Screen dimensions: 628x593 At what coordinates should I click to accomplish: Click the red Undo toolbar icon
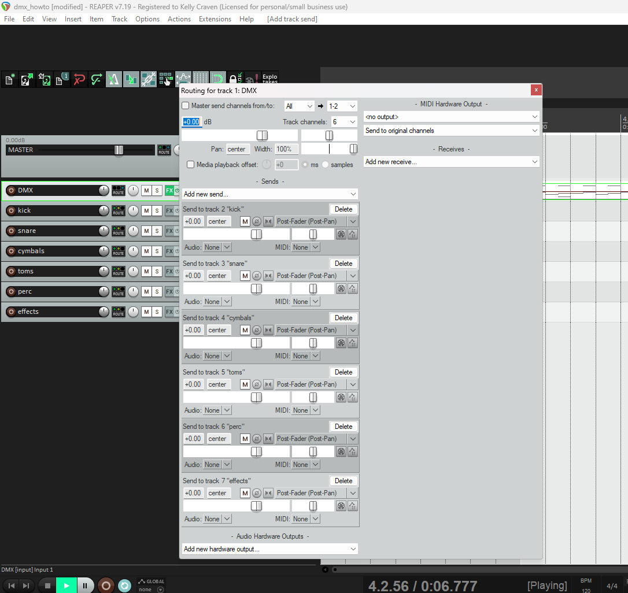coord(79,80)
